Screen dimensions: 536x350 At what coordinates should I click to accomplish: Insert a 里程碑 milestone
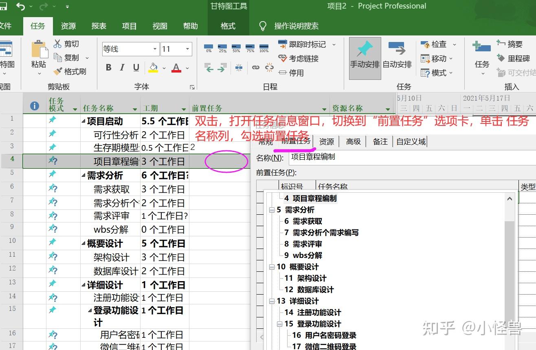click(513, 58)
